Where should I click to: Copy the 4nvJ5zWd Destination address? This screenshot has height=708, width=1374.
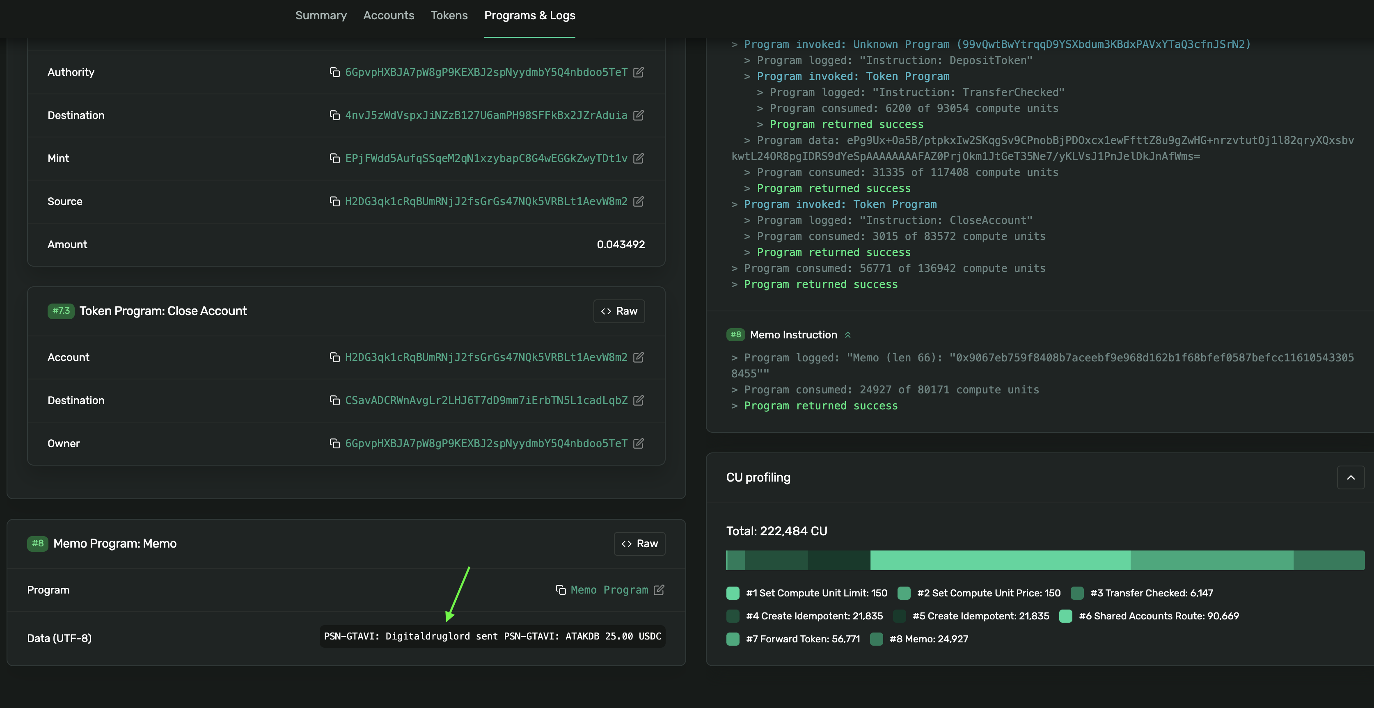[x=334, y=115]
